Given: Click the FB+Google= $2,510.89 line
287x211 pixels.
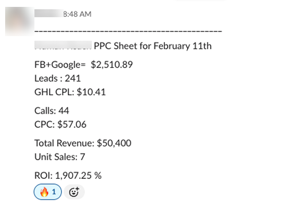Looking at the screenshot, I should click(x=84, y=65).
